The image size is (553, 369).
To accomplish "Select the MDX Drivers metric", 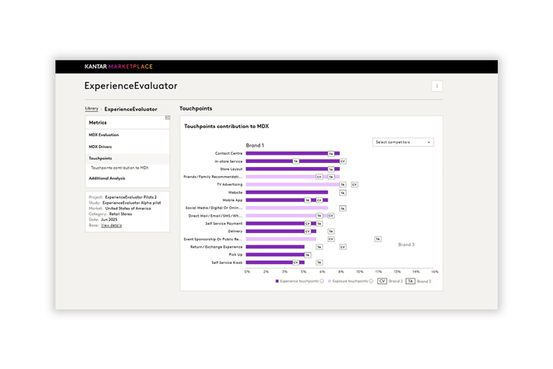I will (101, 147).
